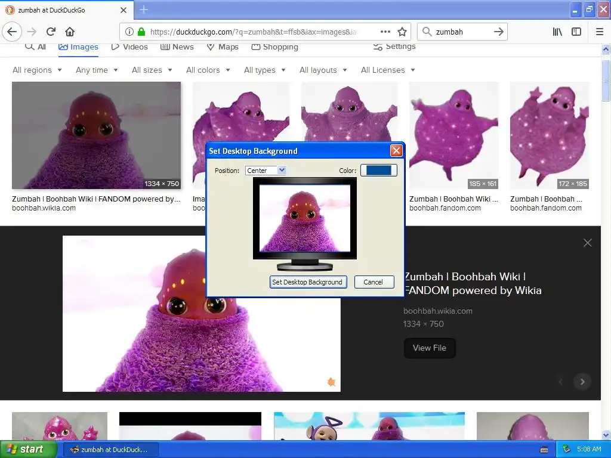Image resolution: width=611 pixels, height=458 pixels.
Task: Open the Library bookshelf icon
Action: 557,32
